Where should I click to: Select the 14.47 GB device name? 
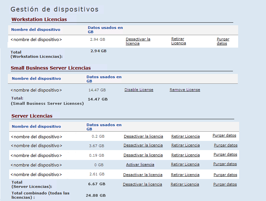pyautogui.click(x=36, y=90)
